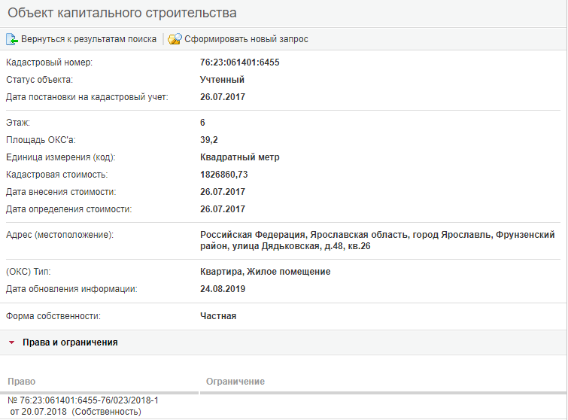
Task: Click the object status value 'Учтенный'
Action: 222,80
